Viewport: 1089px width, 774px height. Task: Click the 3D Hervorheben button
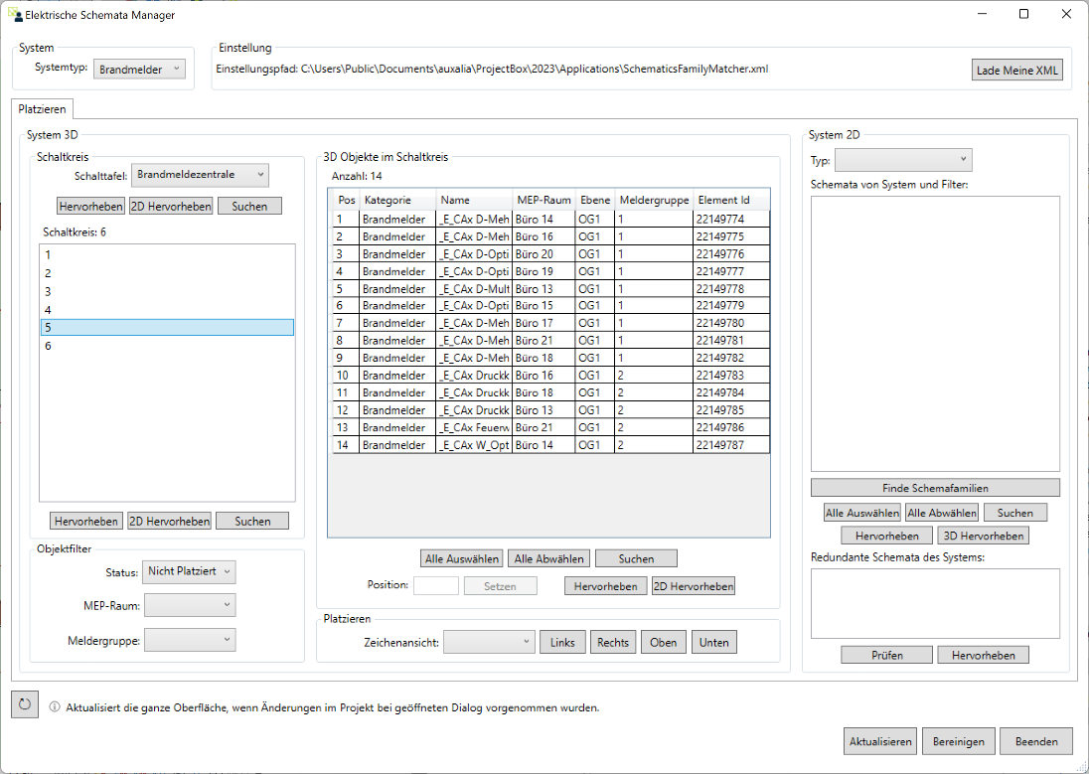pos(982,536)
